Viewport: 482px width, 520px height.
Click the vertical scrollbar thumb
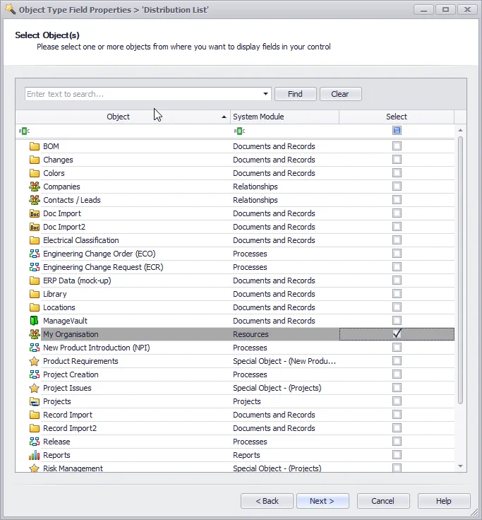(460, 271)
